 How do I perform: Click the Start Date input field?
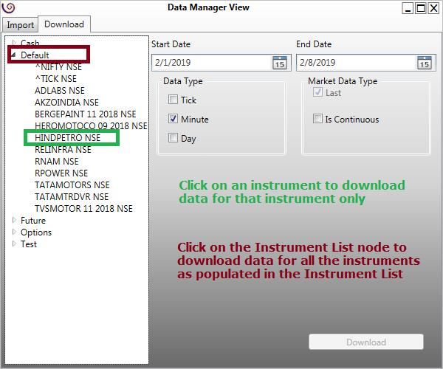pyautogui.click(x=210, y=63)
